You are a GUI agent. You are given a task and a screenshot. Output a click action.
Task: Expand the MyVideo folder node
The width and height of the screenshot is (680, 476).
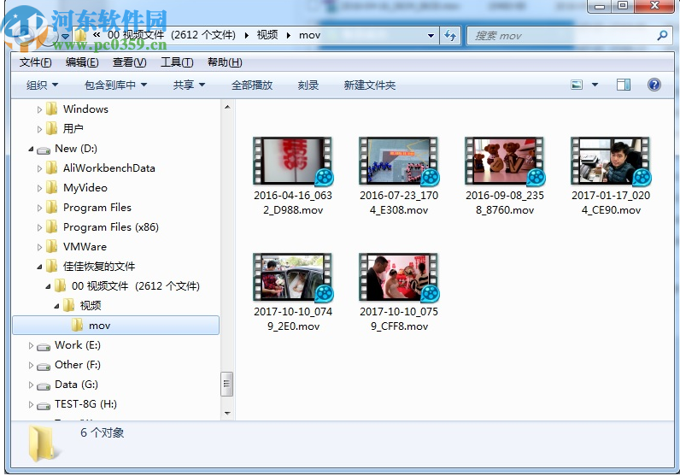pyautogui.click(x=39, y=188)
